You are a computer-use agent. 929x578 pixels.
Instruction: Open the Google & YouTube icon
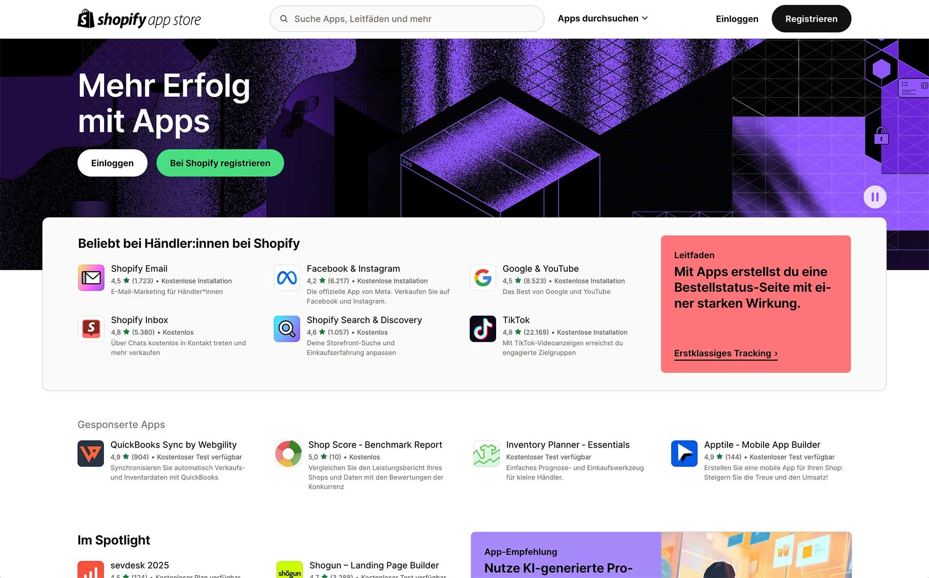(483, 278)
